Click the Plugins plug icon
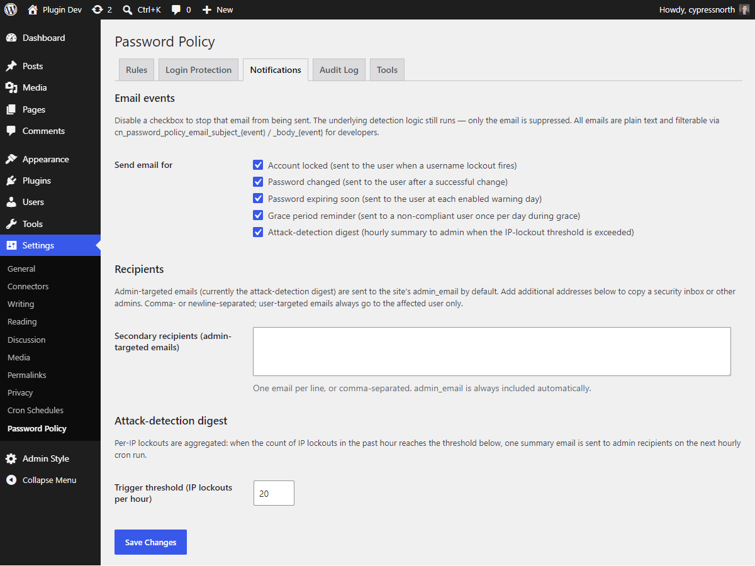This screenshot has width=755, height=566. point(11,180)
